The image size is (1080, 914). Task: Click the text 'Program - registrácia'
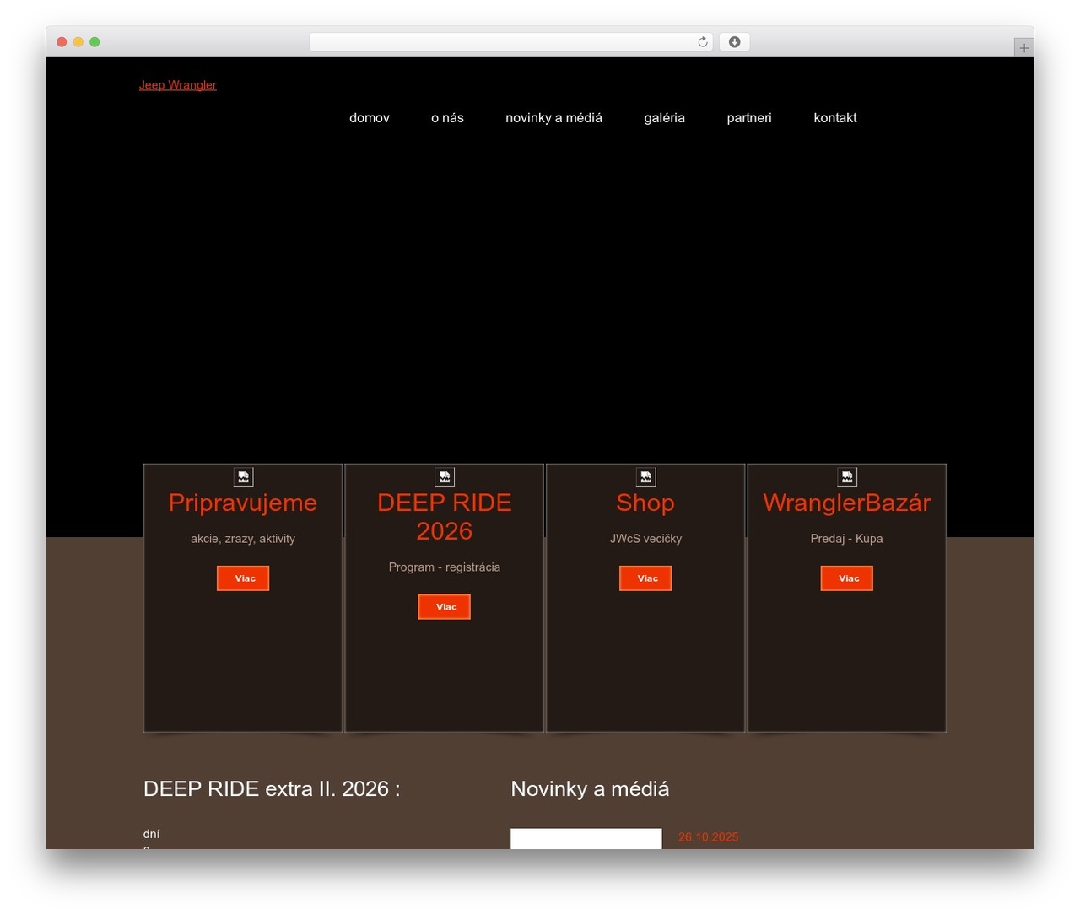[x=445, y=567]
